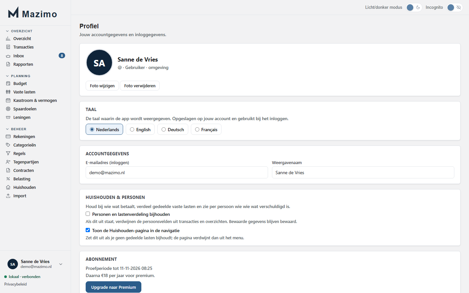Image resolution: width=469 pixels, height=293 pixels.
Task: Open Spaardoelen target icon
Action: point(8,109)
